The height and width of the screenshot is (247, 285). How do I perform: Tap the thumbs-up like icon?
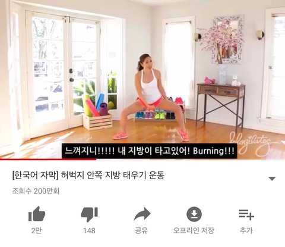click(37, 214)
